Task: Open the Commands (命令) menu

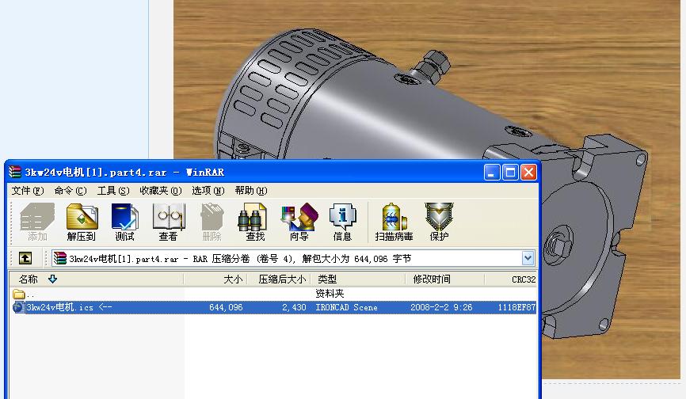Action: [x=70, y=191]
